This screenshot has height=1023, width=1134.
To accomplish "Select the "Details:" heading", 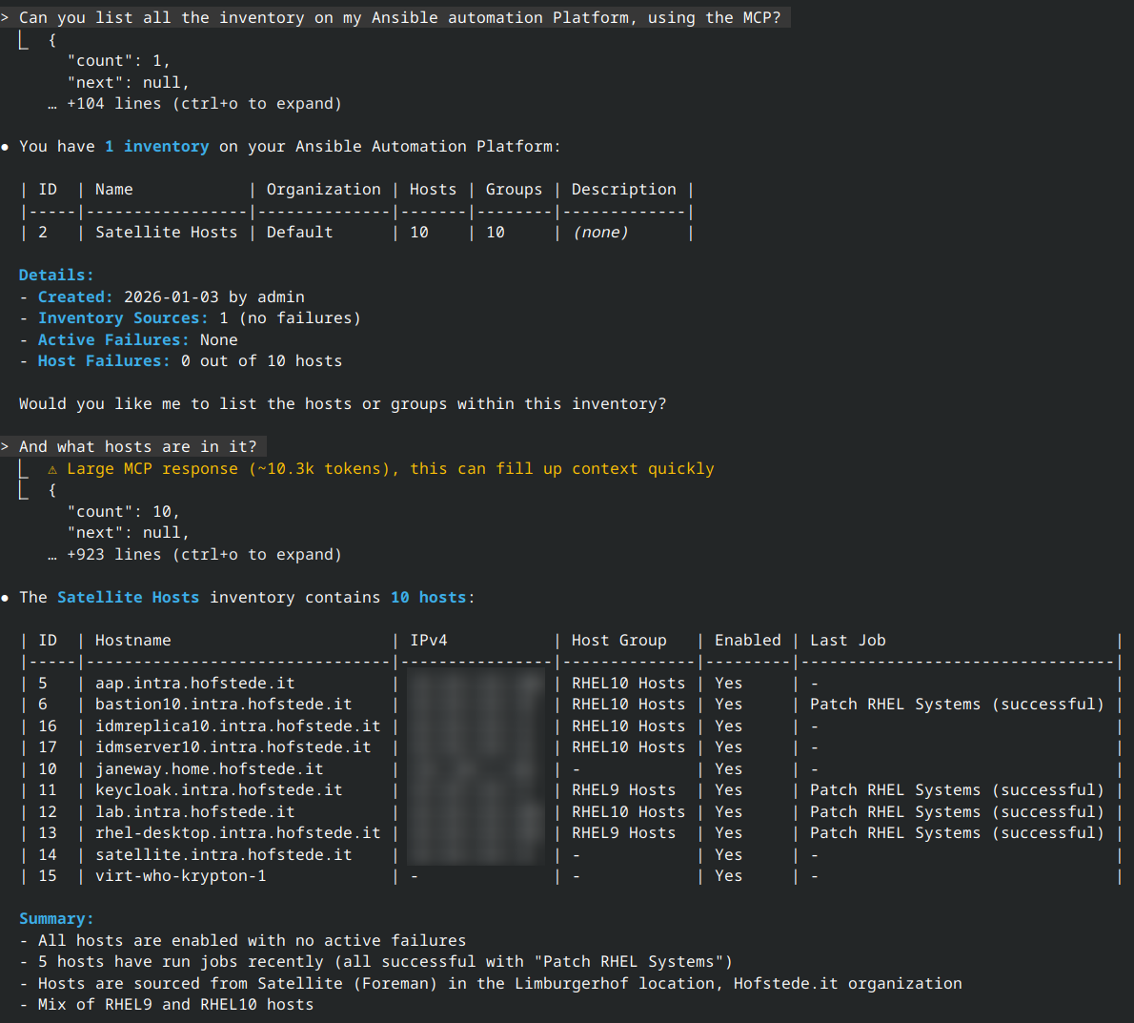I will click(56, 276).
